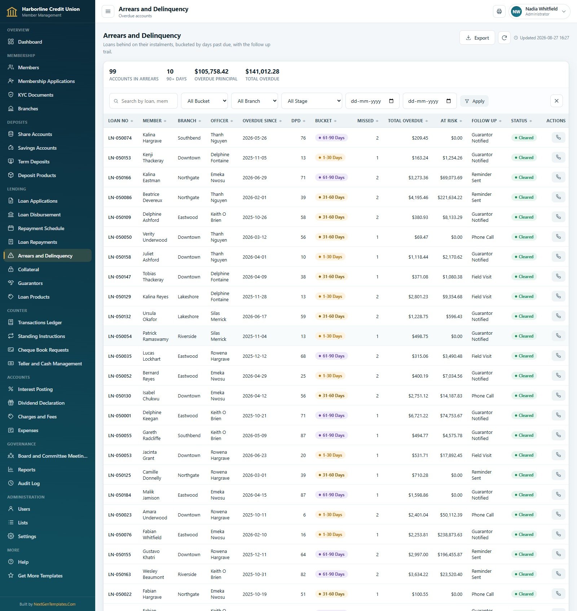Click the refresh icon next to Export
Screen dimensions: 577x611
point(504,38)
